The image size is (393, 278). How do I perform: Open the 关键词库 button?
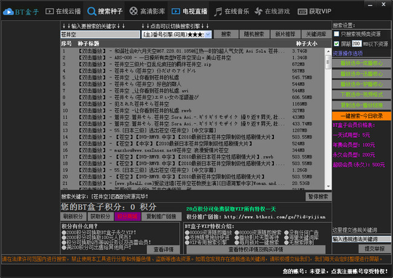[x=316, y=34]
